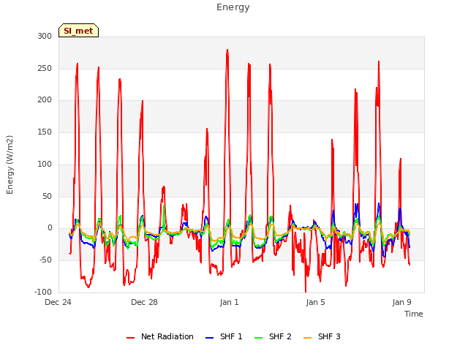Click the green SHF 2 legend swatch

[x=258, y=338]
